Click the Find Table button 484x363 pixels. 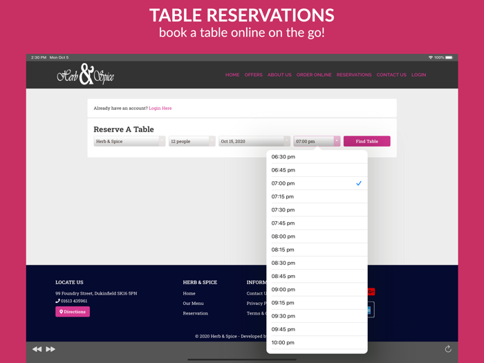click(366, 141)
